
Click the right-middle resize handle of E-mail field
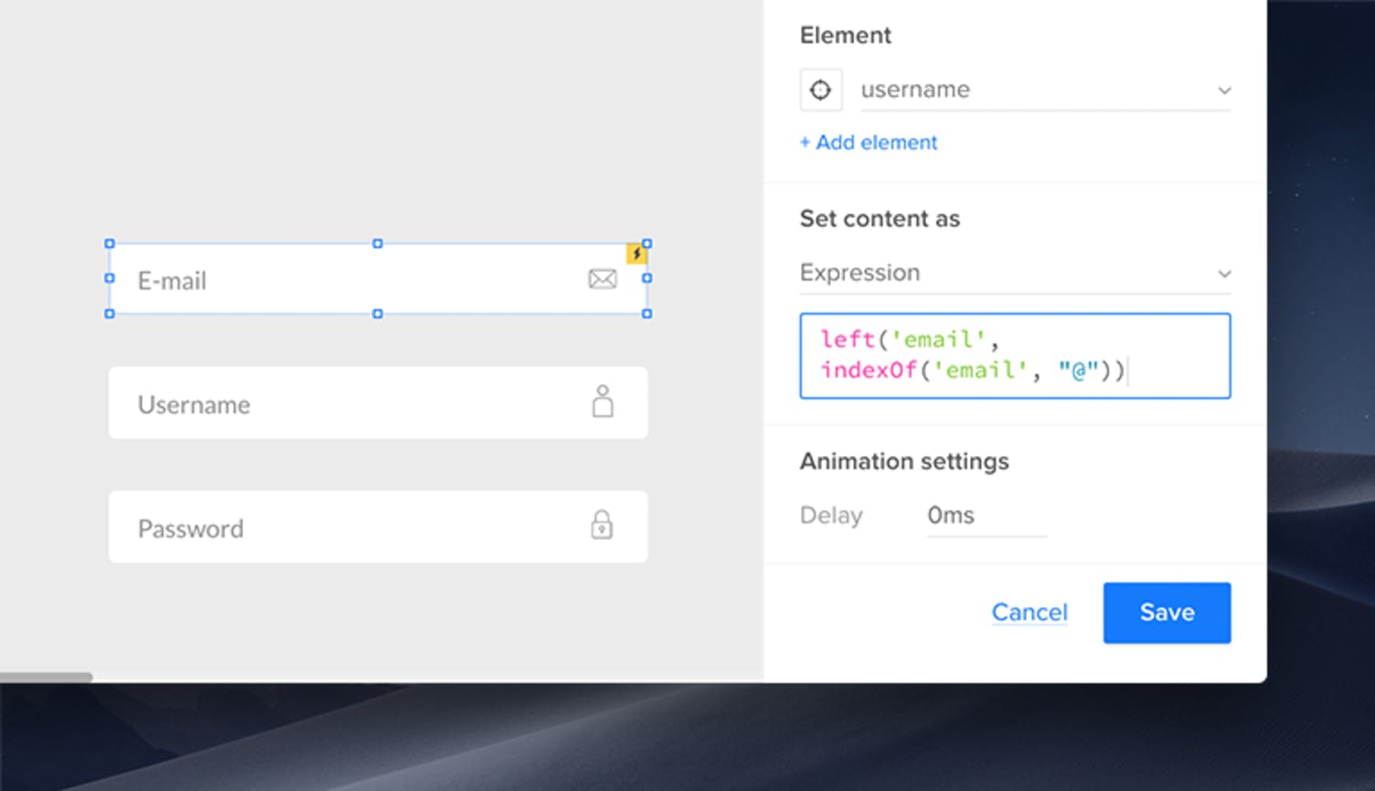pos(647,278)
